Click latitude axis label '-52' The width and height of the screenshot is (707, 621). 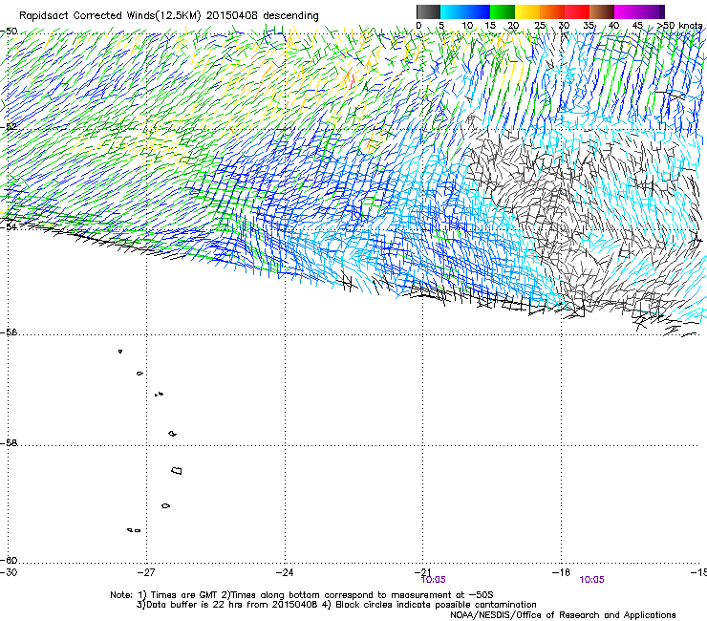[x=9, y=127]
